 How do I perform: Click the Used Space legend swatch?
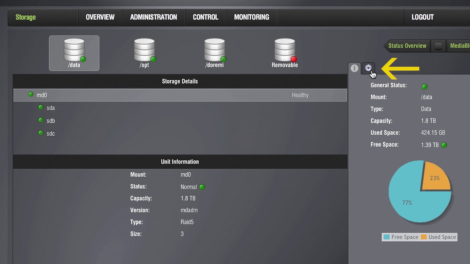tap(424, 237)
